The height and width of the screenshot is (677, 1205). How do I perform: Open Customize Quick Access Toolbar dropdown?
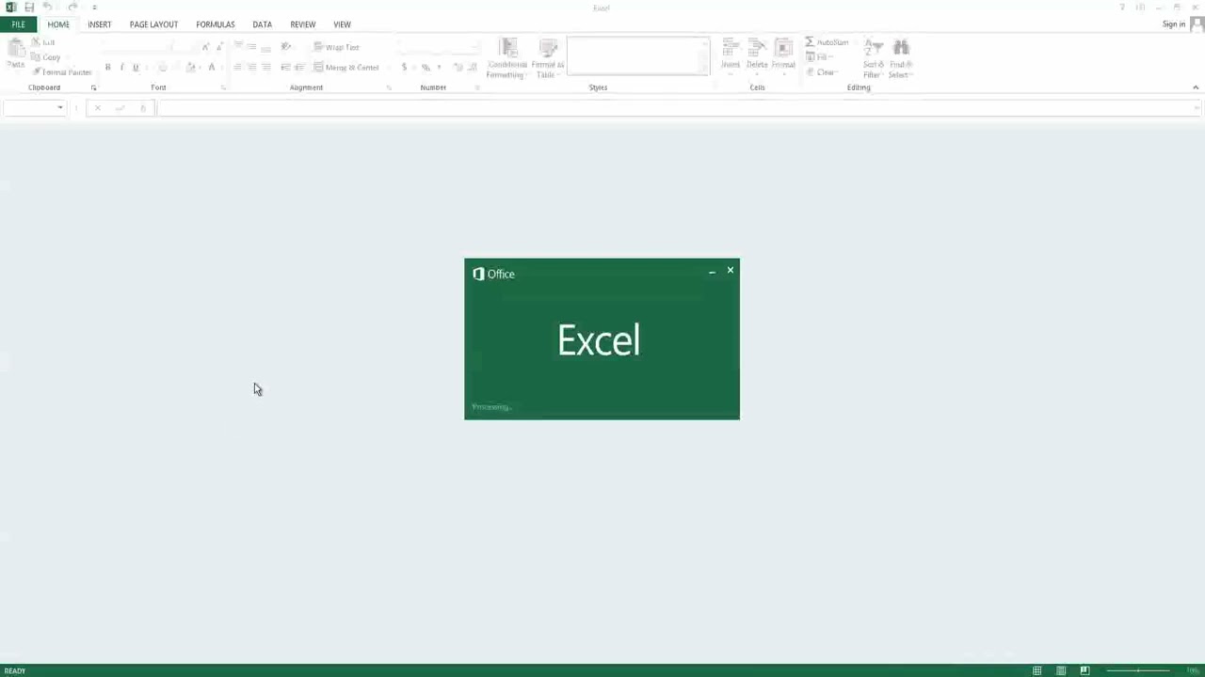(94, 8)
